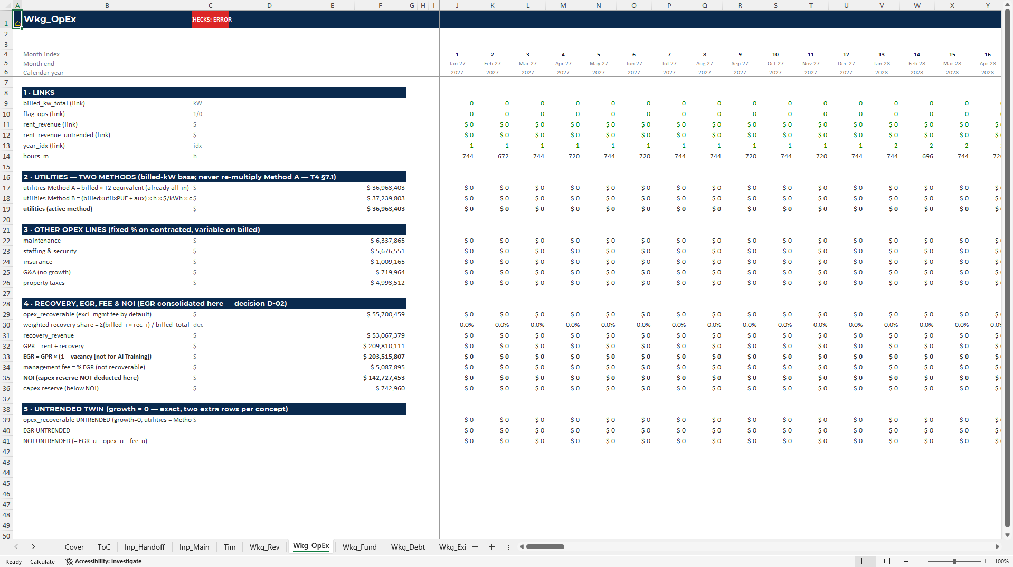Click the Select All corner box

coord(6,5)
